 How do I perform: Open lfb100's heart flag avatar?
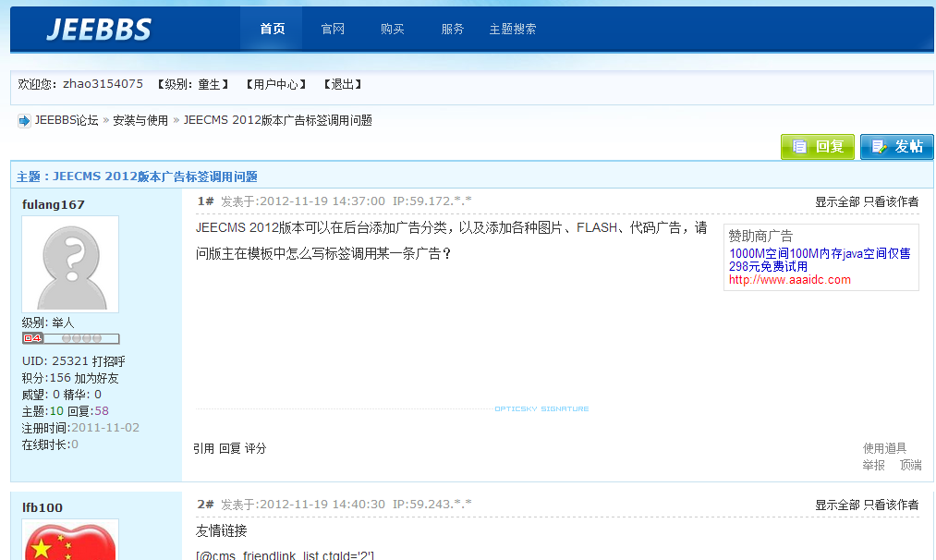click(x=70, y=540)
